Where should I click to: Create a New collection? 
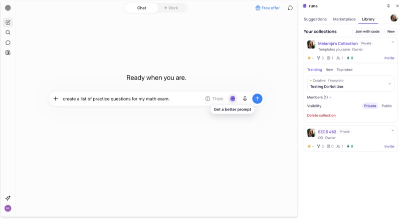391,31
